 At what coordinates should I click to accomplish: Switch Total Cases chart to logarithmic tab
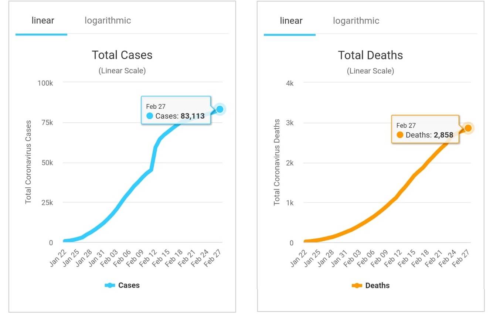coord(108,21)
